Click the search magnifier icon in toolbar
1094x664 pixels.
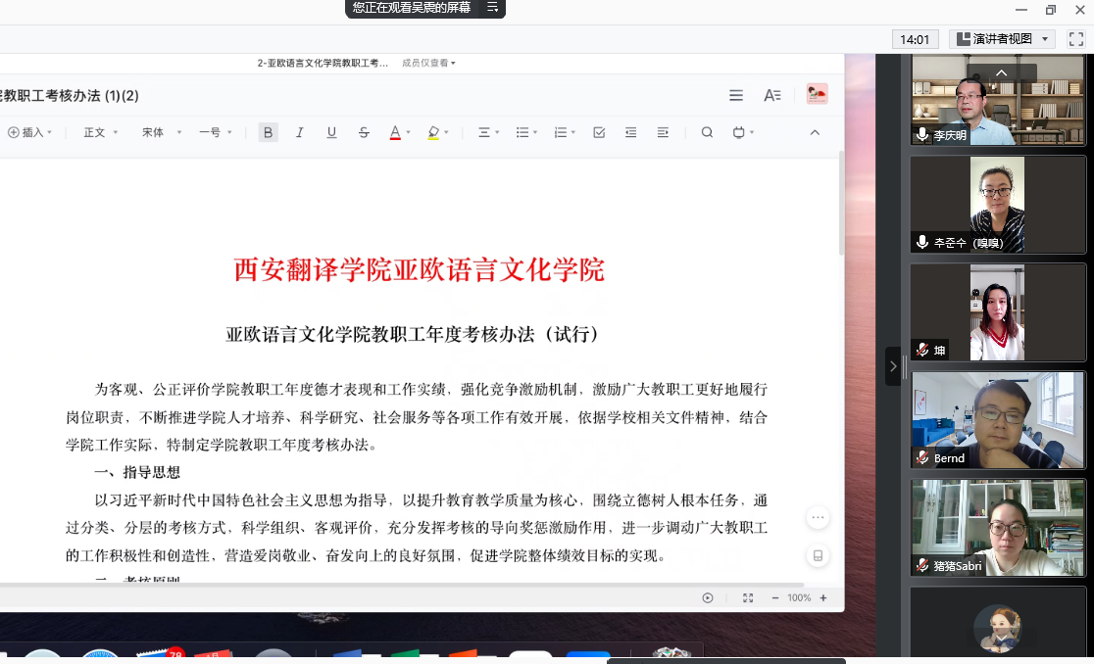click(x=707, y=132)
